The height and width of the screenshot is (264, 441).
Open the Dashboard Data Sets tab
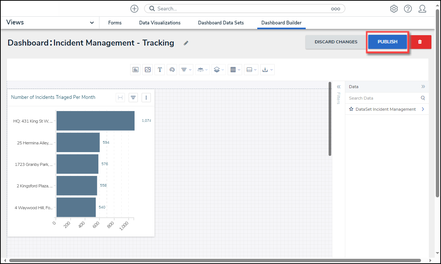point(221,23)
